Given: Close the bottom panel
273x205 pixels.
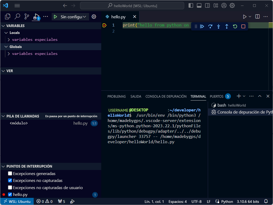Looking at the screenshot, I should pyautogui.click(x=268, y=96).
